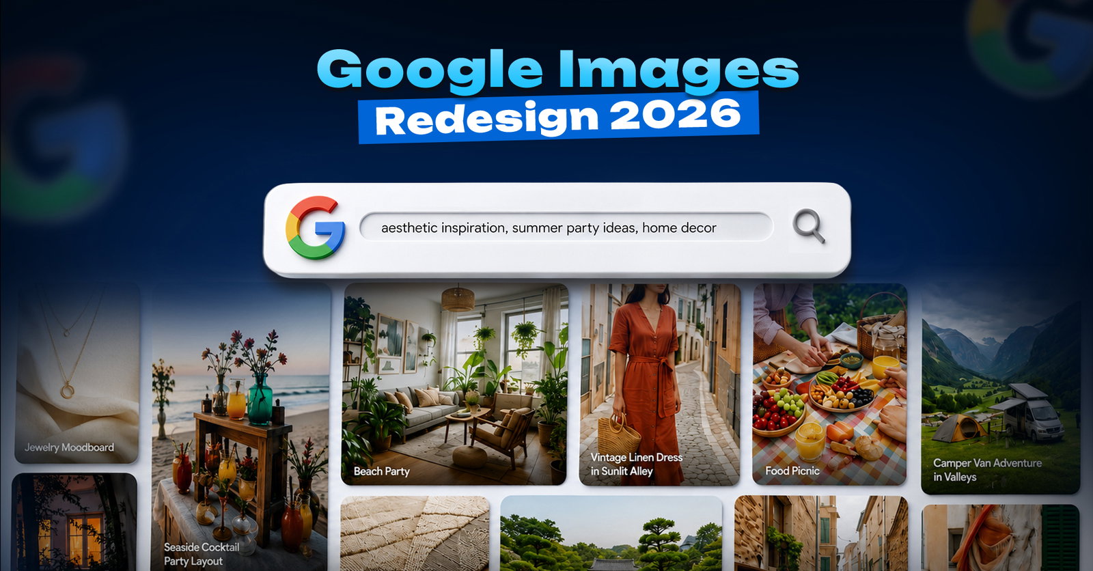1093x571 pixels.
Task: Click the "Camper Van Adventure in Valleys" caption
Action: point(987,470)
